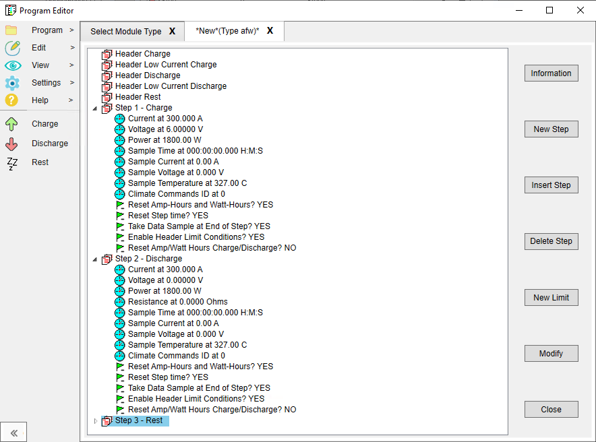This screenshot has height=442, width=596.
Task: Click the Help question mark icon
Action: point(12,100)
